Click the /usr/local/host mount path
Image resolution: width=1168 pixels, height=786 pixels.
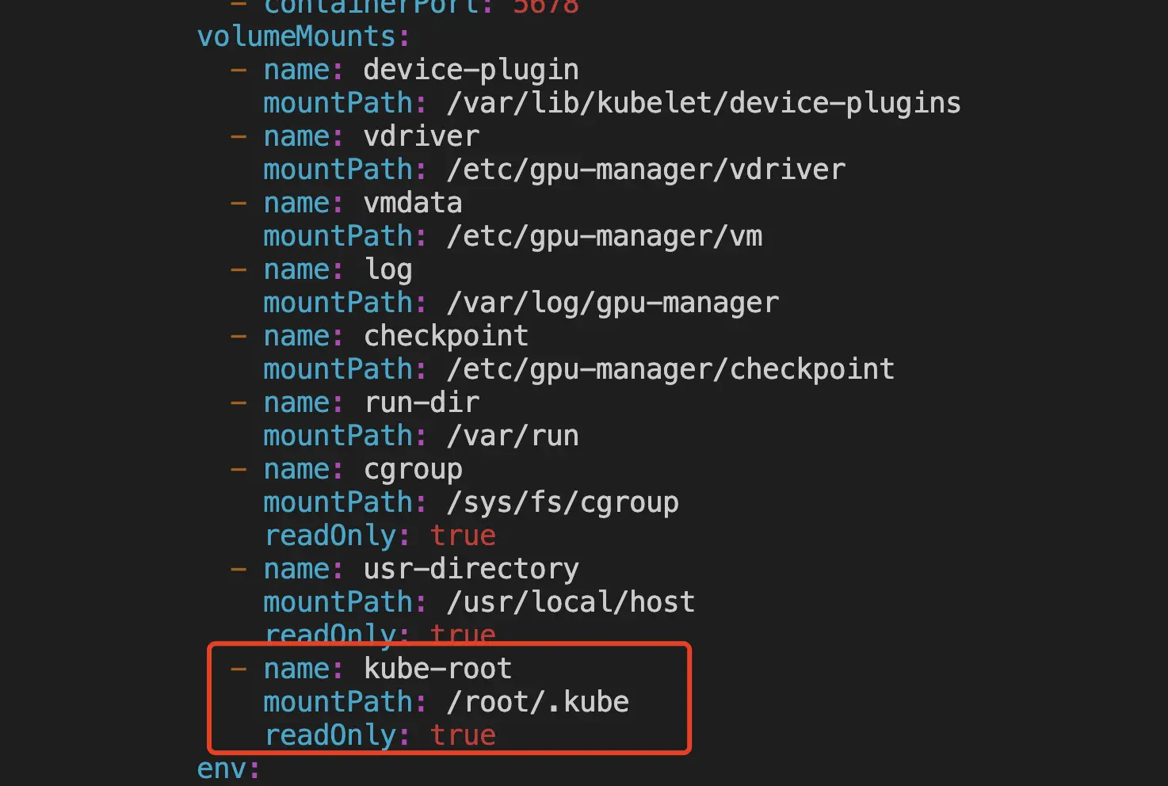coord(571,603)
